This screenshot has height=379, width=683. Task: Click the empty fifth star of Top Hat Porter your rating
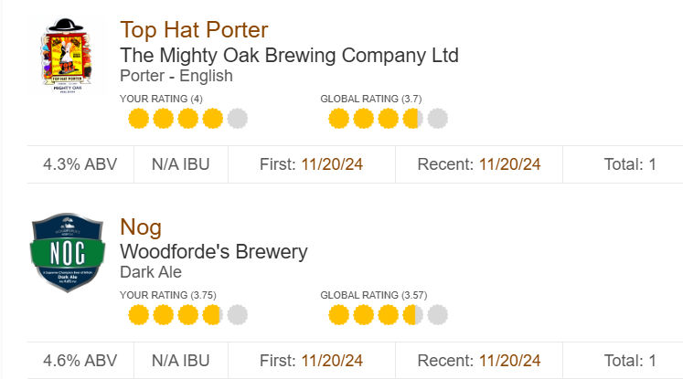[x=238, y=119]
